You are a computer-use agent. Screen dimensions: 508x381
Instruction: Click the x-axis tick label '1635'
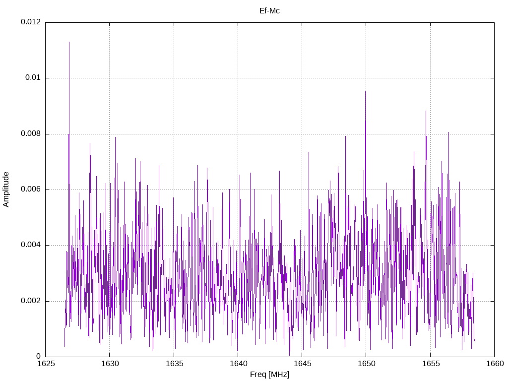(174, 364)
